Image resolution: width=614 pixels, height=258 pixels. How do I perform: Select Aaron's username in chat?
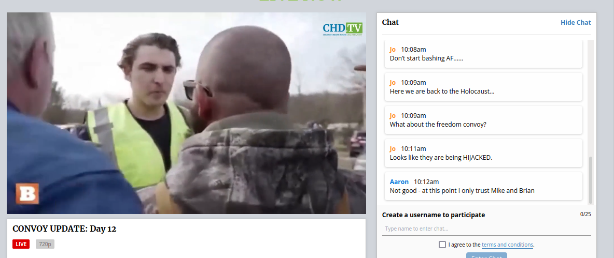[x=399, y=181]
